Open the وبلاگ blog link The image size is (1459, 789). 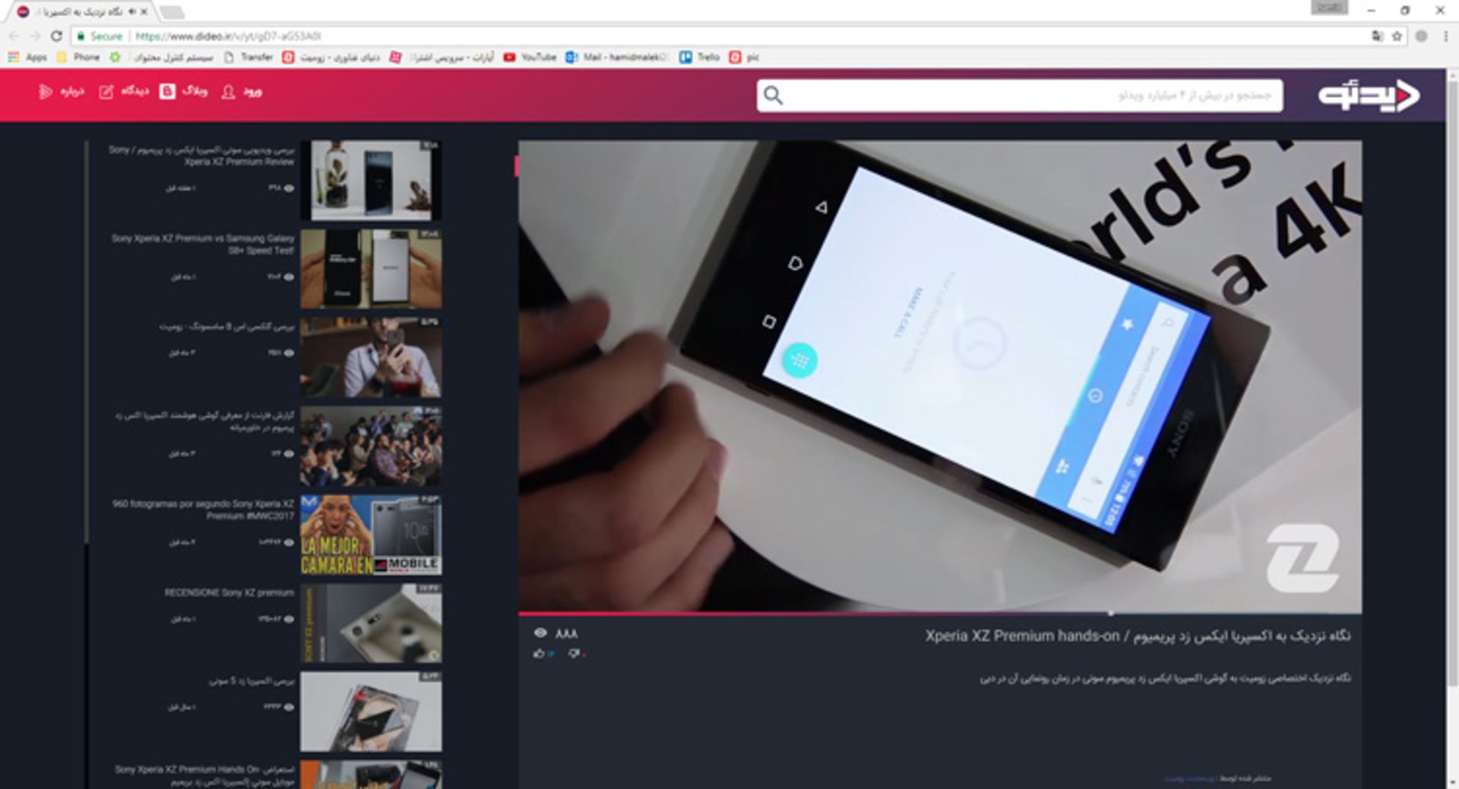(x=195, y=92)
